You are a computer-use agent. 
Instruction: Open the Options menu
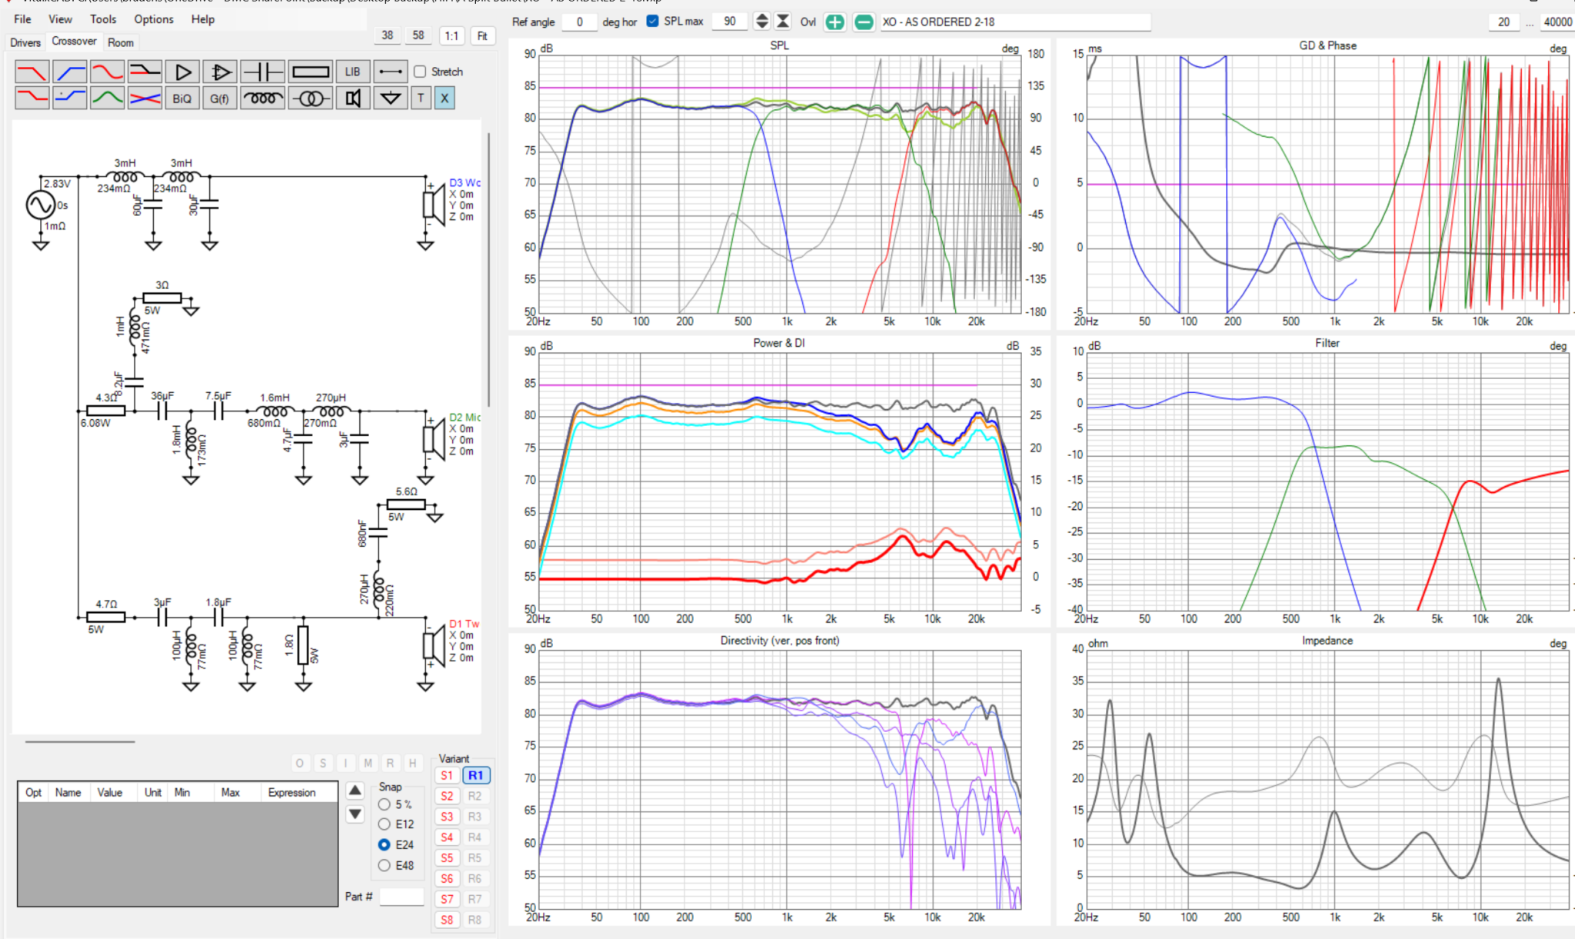click(154, 19)
